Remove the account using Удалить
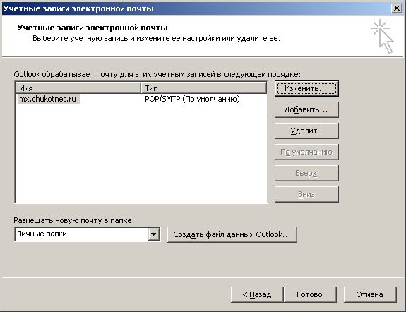 [306, 131]
